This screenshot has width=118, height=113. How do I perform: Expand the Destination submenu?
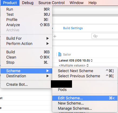[26, 76]
